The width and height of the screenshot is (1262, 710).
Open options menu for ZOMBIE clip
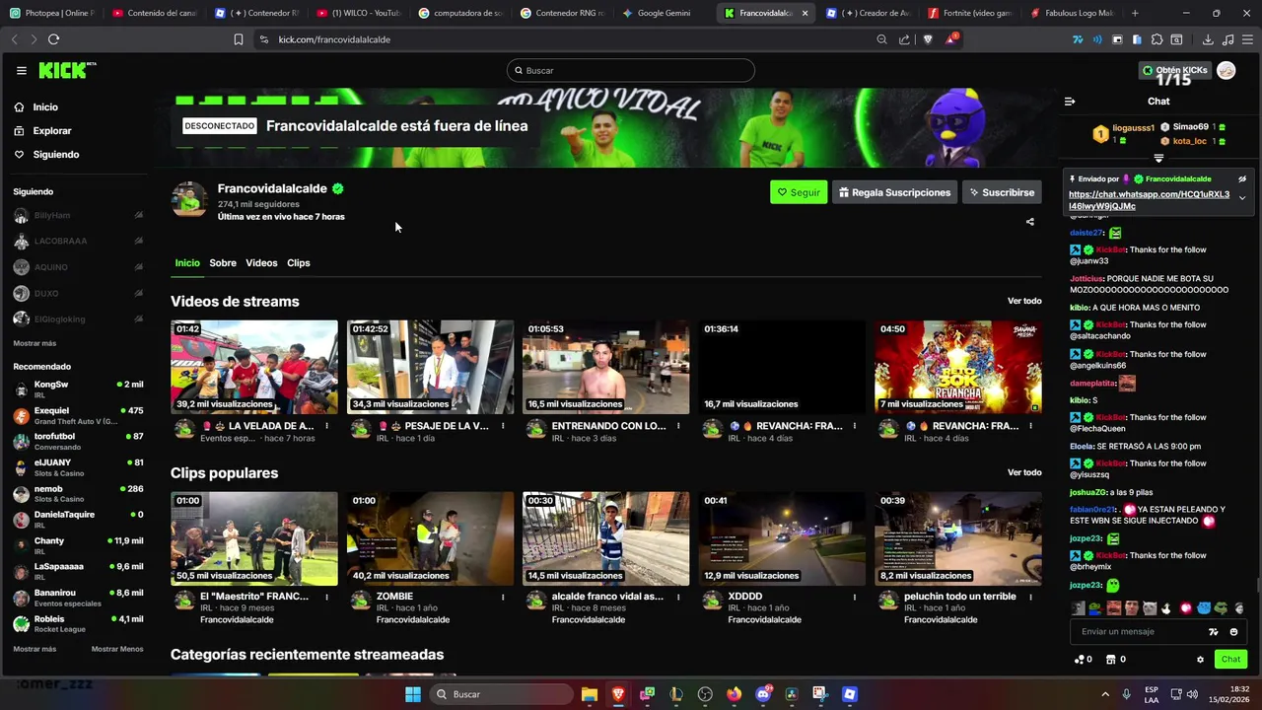tap(503, 597)
